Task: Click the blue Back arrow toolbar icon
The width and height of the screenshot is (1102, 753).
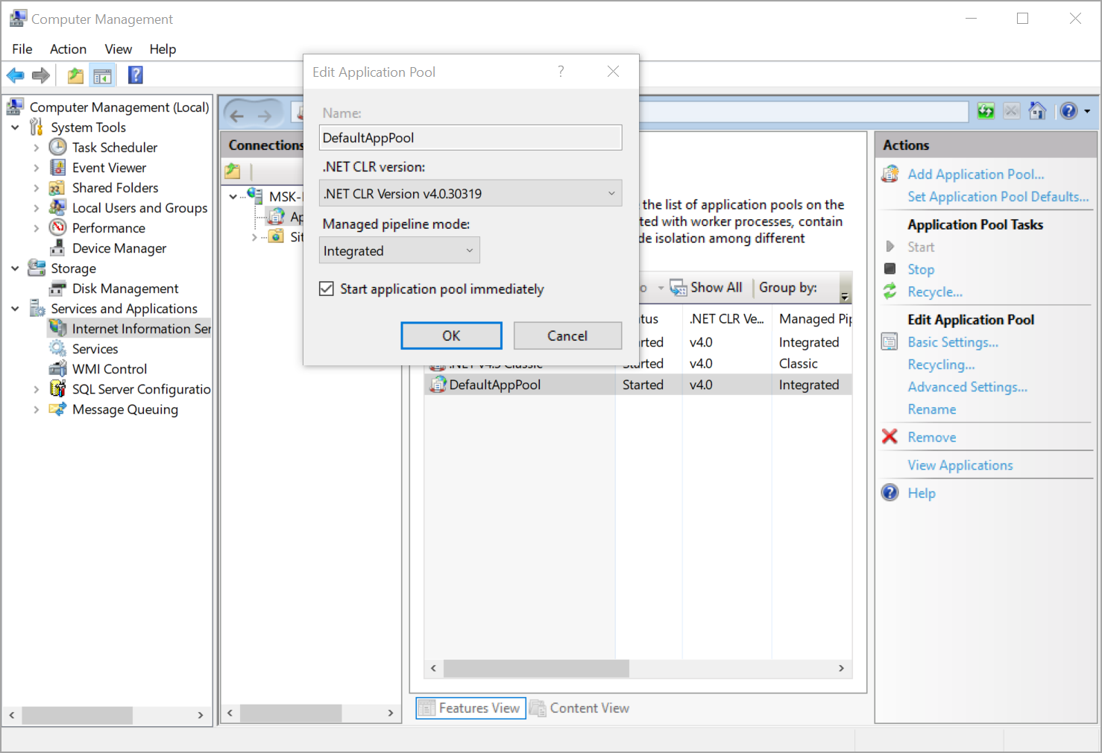Action: [x=15, y=75]
